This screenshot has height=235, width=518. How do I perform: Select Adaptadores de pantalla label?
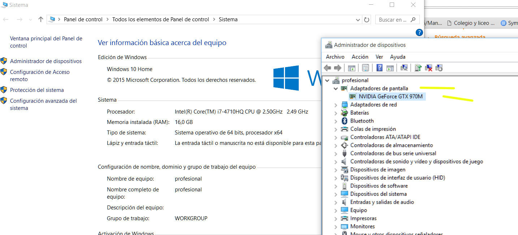pyautogui.click(x=379, y=88)
